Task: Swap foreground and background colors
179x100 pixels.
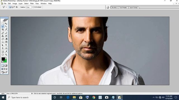Action: 6,58
